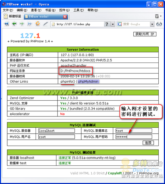Screen dimensions: 165x184
Task: Click the 127.1 logo heading
Action: tap(30, 36)
